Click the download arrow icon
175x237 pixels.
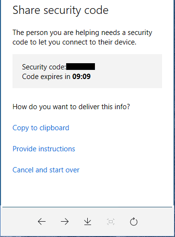[88, 222]
